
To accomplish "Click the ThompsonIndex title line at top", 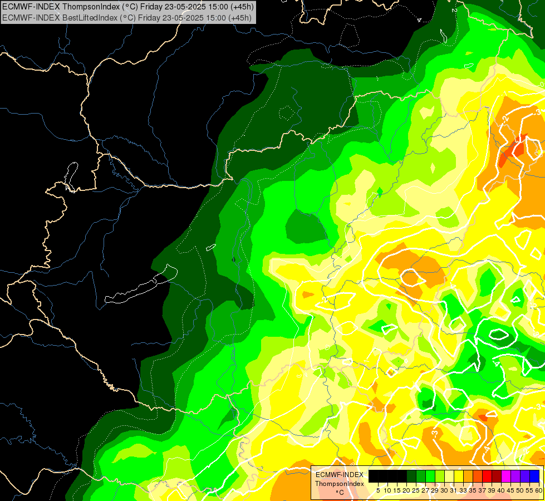I will point(128,6).
